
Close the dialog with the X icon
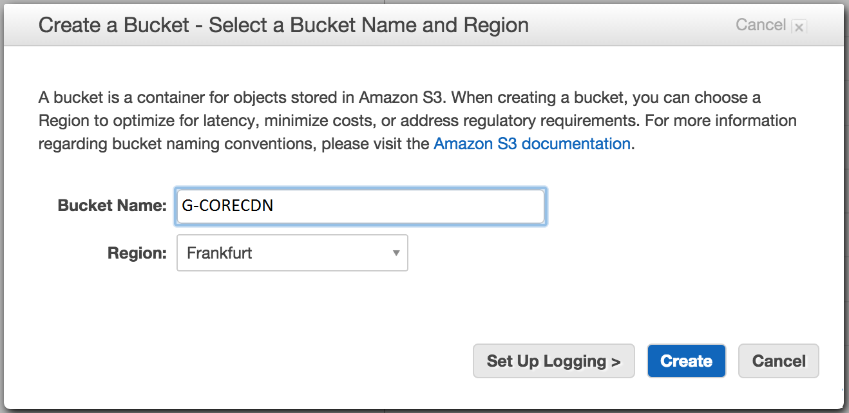coord(799,27)
